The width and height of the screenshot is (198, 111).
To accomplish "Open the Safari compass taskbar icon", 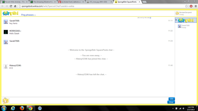I will pyautogui.click(x=40, y=108).
